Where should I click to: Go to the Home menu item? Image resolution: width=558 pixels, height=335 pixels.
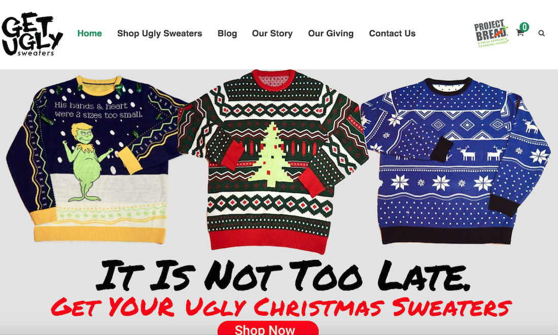pos(90,33)
